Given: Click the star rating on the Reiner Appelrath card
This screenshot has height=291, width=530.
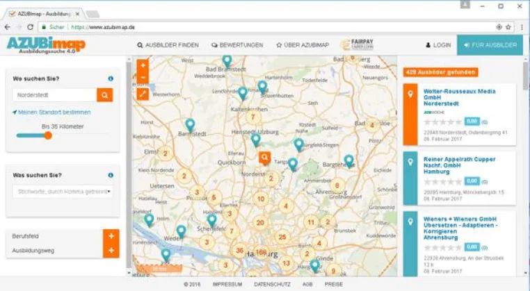Looking at the screenshot, I should [443, 182].
